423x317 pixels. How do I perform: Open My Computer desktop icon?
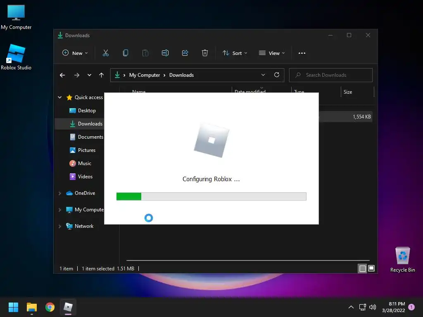[x=16, y=17]
